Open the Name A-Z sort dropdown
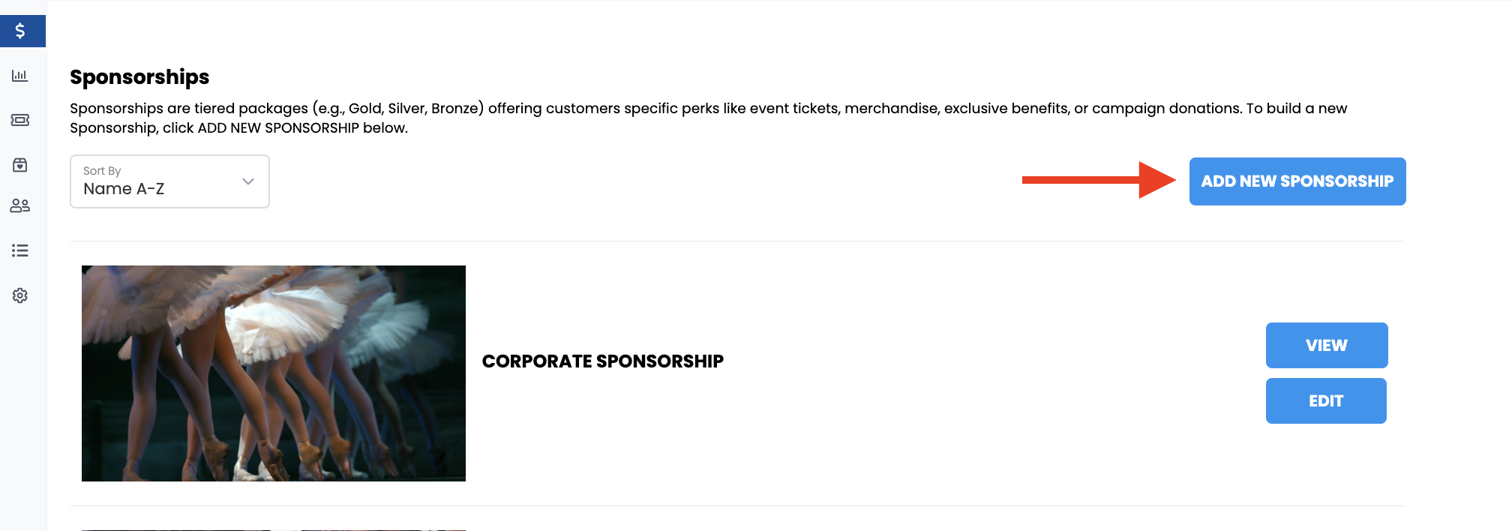The image size is (1512, 531). click(169, 181)
